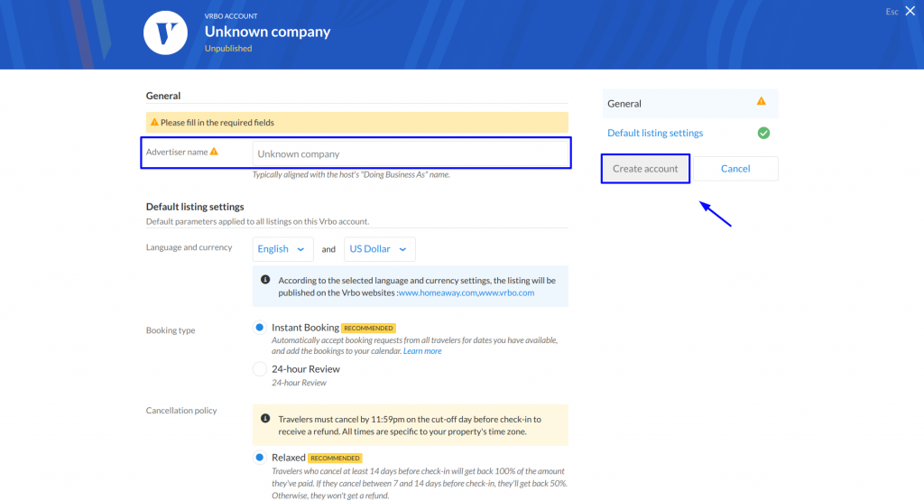Image resolution: width=924 pixels, height=501 pixels.
Task: Click the Vrbo logo avatar
Action: coord(166,33)
